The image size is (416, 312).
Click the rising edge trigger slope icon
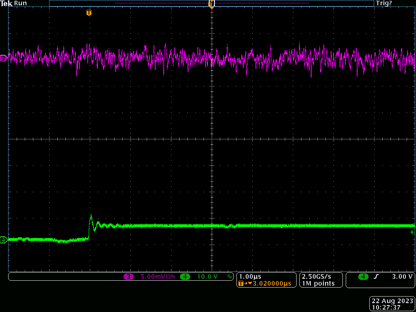[376, 277]
